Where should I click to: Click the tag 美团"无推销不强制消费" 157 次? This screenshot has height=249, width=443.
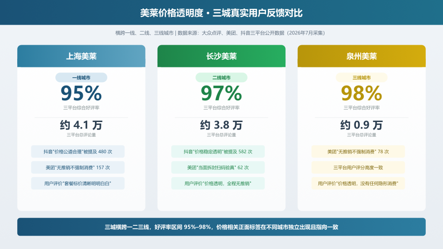click(78, 168)
